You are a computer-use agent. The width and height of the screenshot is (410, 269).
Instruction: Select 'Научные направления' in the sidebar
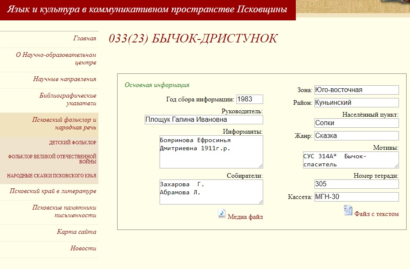(65, 79)
